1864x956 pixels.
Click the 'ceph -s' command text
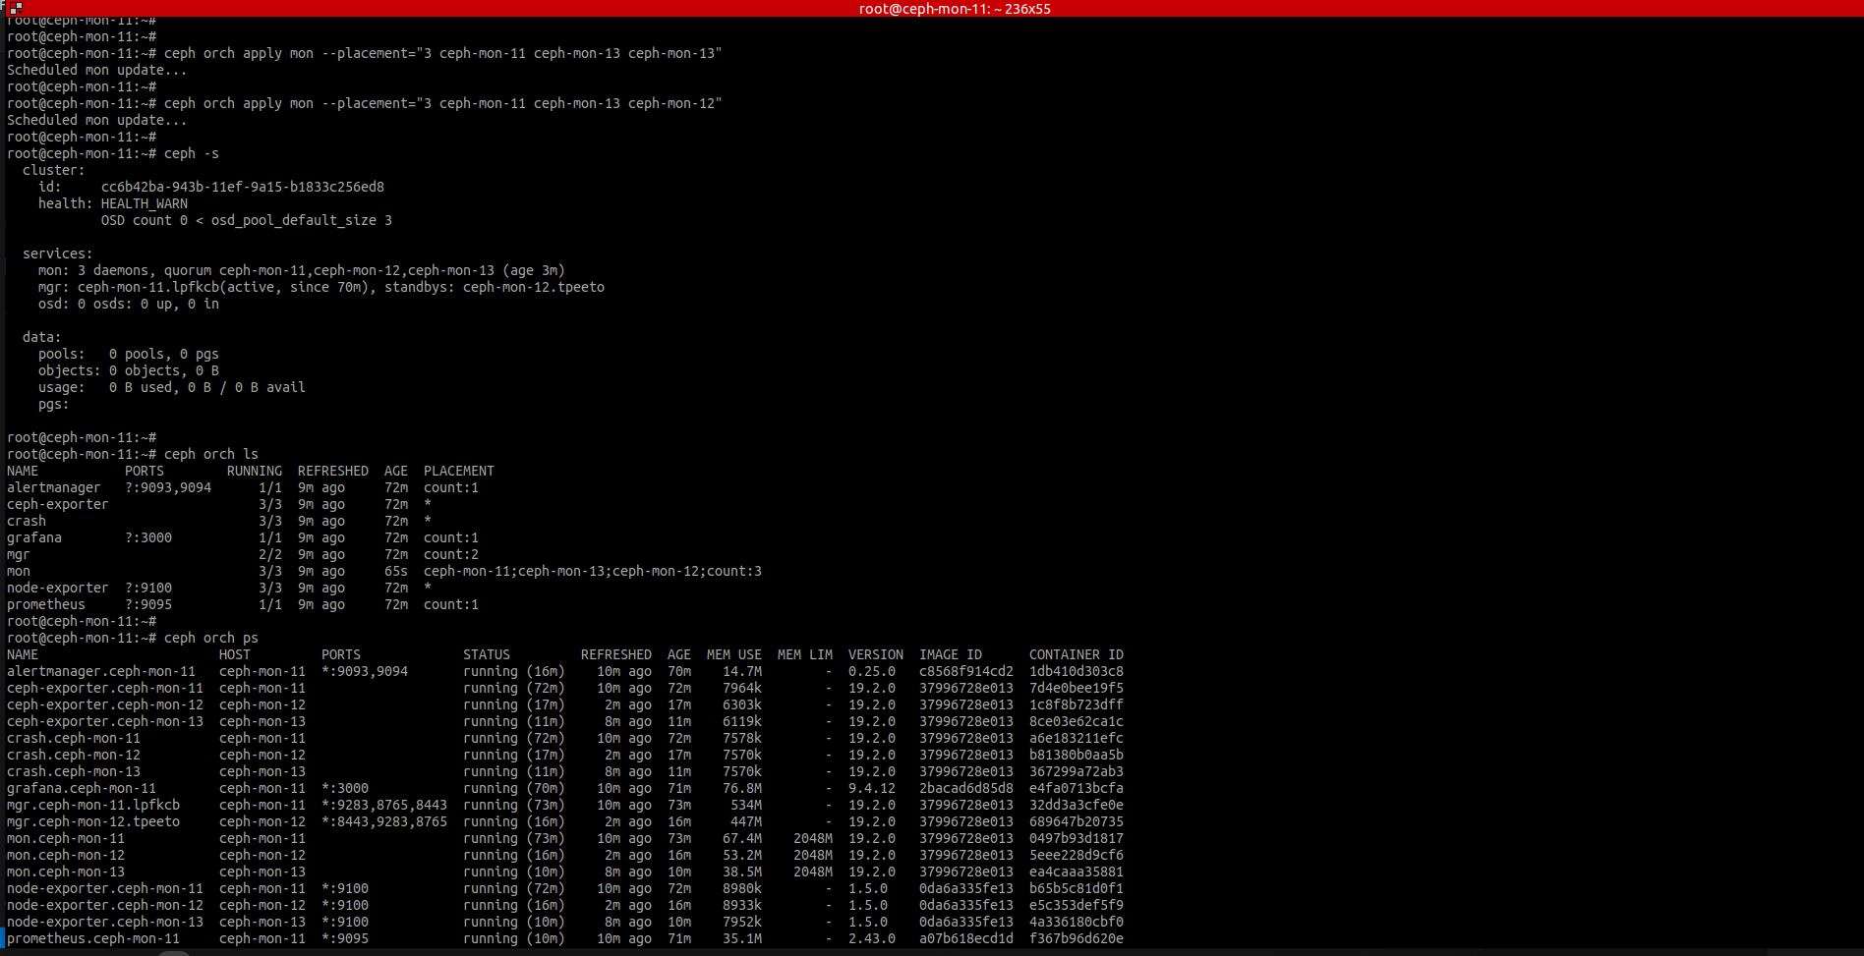tap(192, 153)
